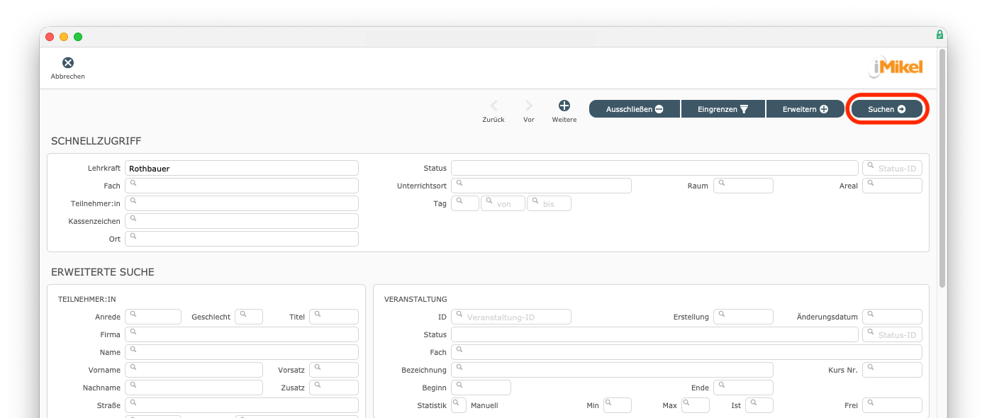Focus the Fach field in Schnellzugriff
This screenshot has width=987, height=418.
click(x=242, y=186)
